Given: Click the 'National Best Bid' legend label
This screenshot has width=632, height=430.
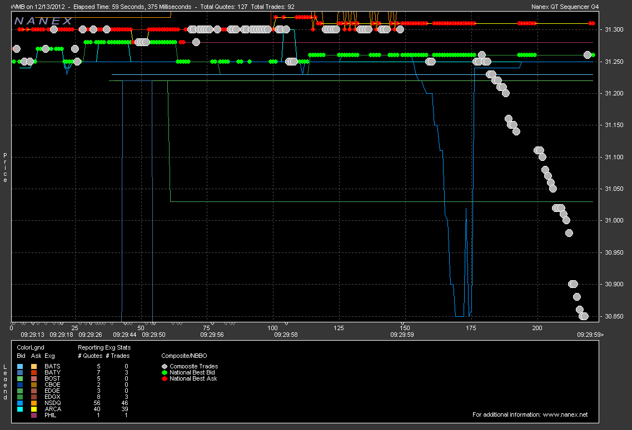Looking at the screenshot, I should pos(192,372).
